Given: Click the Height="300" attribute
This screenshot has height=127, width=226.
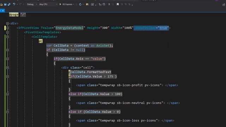Looking at the screenshot, I should 98,28.
